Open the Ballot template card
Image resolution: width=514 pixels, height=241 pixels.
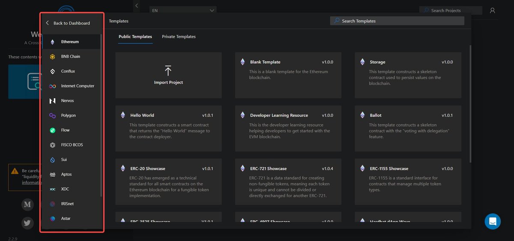tap(408, 129)
